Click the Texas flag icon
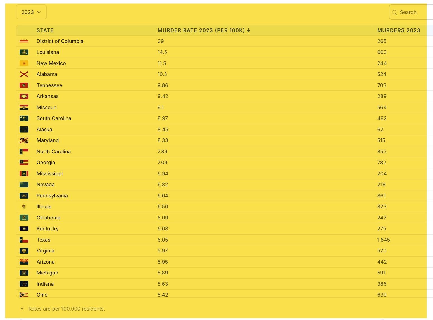433x320 pixels. 24,240
